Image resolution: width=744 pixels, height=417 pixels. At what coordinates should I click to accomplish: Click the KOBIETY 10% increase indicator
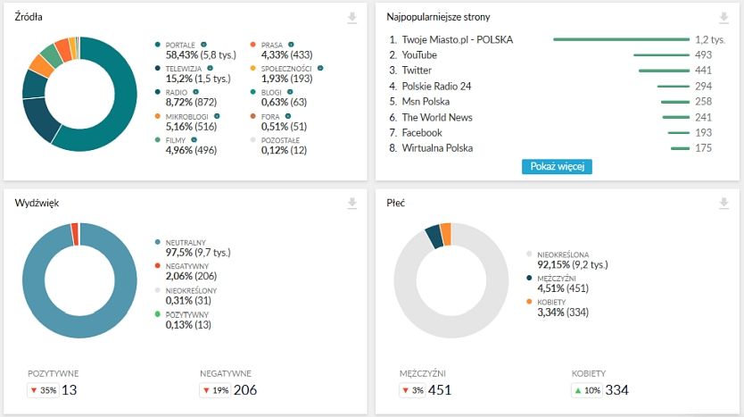pyautogui.click(x=588, y=390)
